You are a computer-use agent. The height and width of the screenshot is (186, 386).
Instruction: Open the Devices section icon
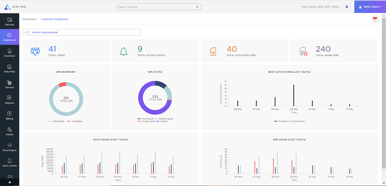[x=10, y=20]
